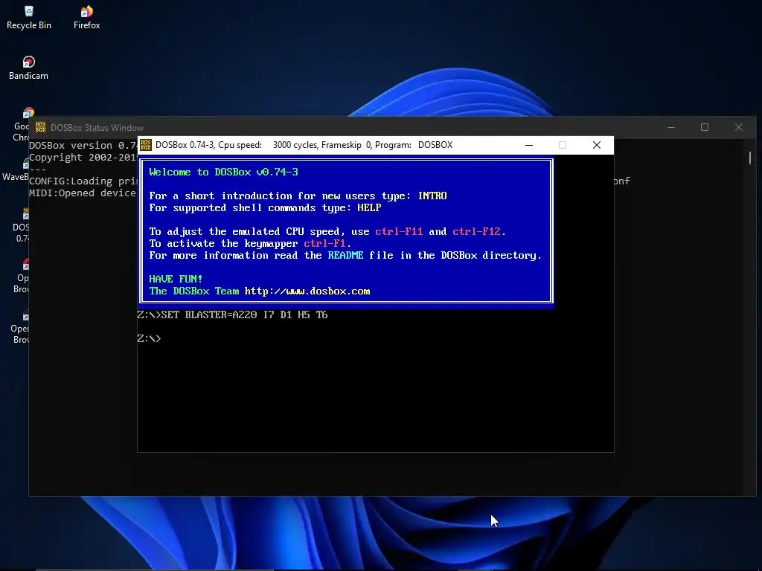Click the ctrl-F12 shortcut text

[476, 232]
